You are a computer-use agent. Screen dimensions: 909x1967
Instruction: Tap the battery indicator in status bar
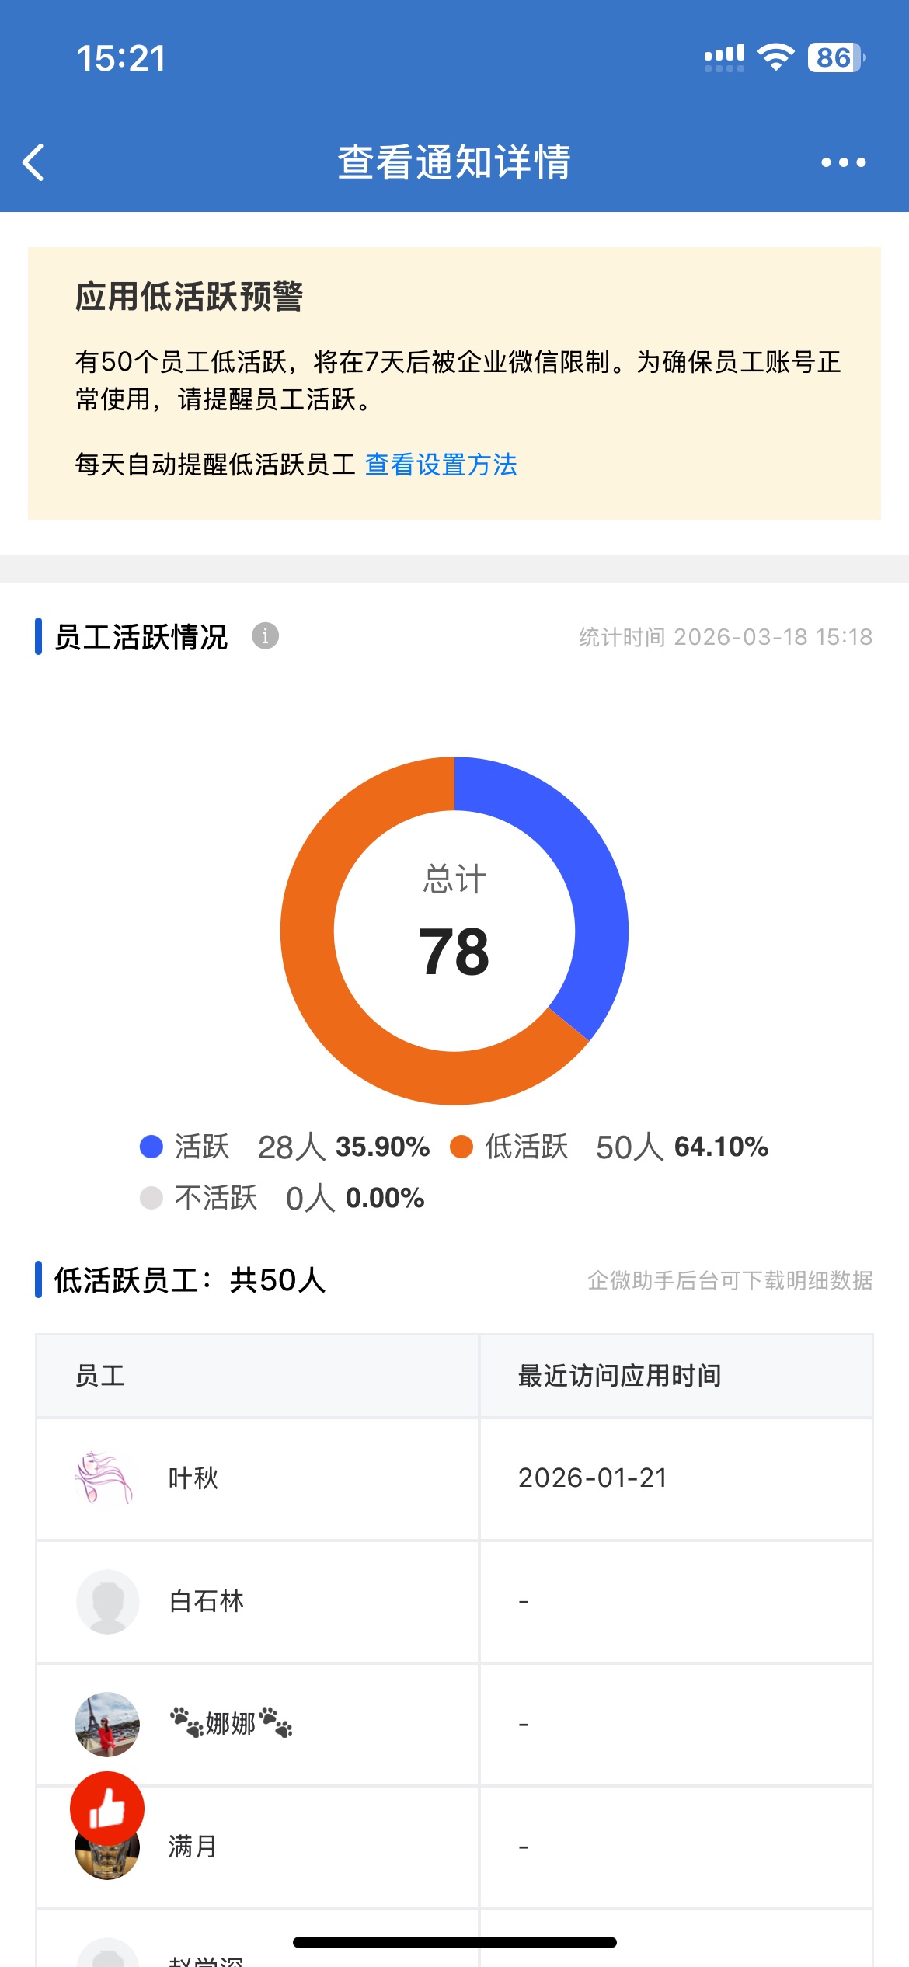836,57
